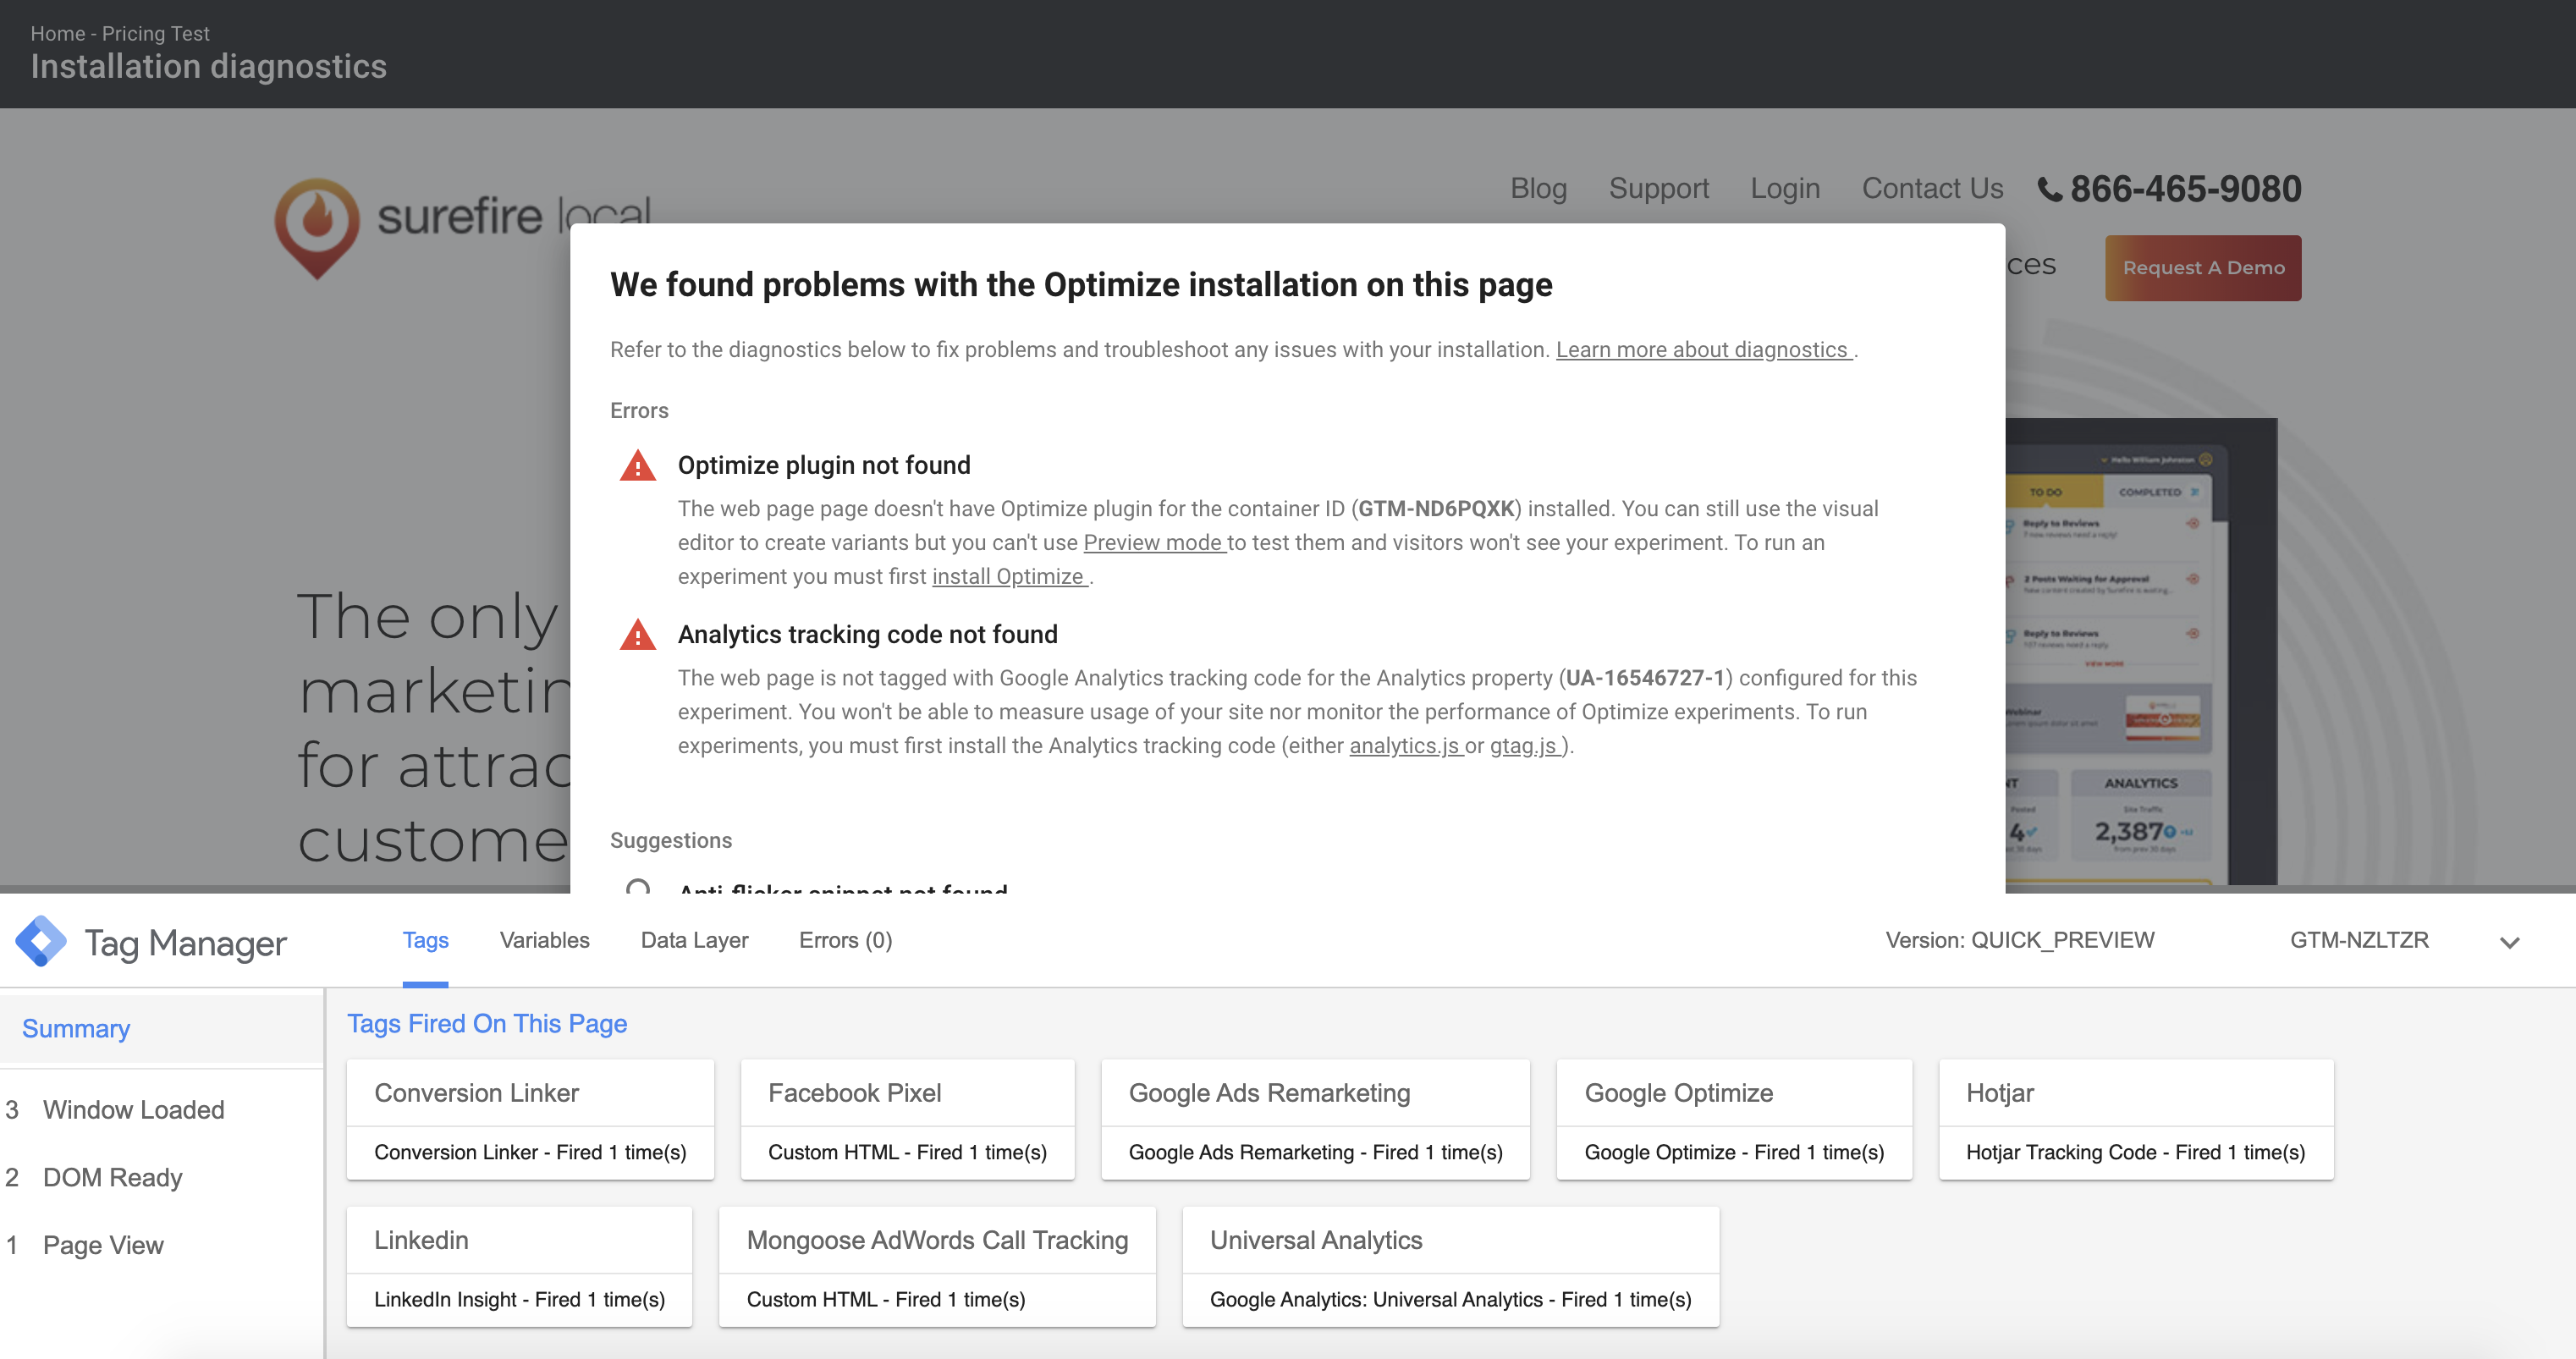Screen dimensions: 2576x1359
Task: Select Summary in the event list
Action: tap(76, 1028)
